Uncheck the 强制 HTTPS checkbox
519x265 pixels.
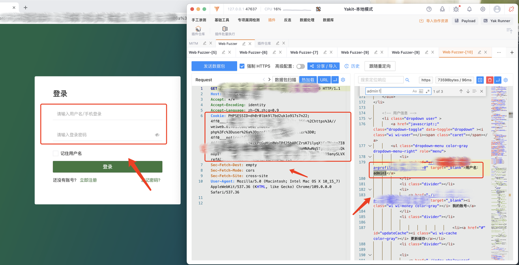pyautogui.click(x=242, y=66)
